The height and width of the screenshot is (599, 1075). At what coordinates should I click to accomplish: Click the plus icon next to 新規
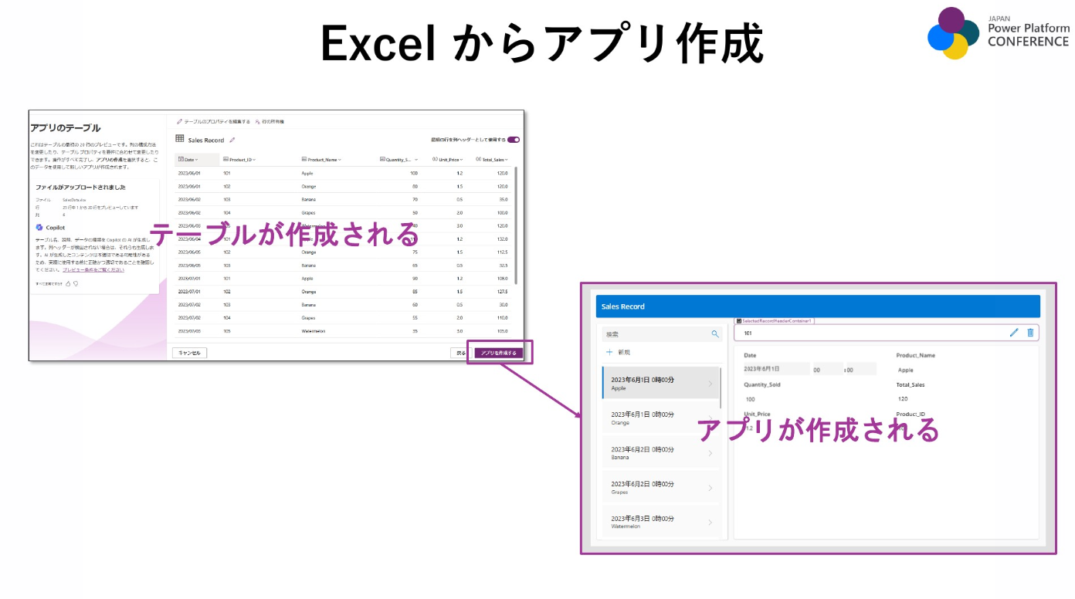pyautogui.click(x=609, y=352)
